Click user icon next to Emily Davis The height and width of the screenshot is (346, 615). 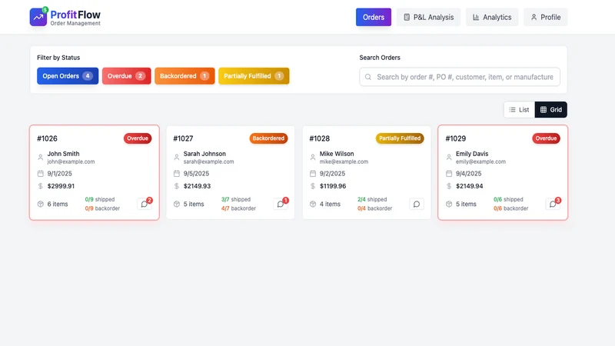tap(449, 158)
